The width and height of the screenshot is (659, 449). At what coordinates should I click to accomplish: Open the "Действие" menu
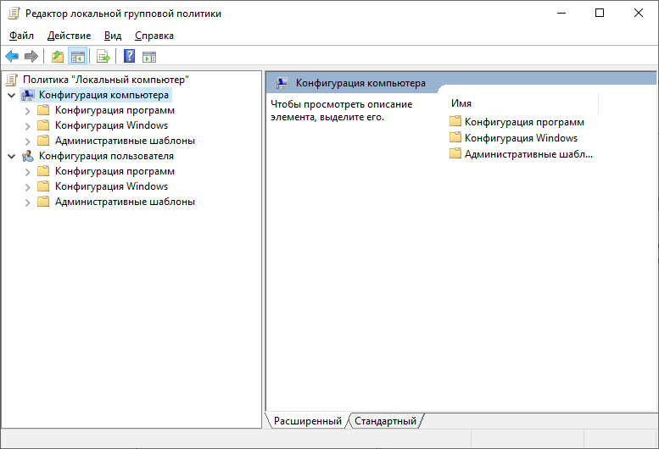click(69, 36)
